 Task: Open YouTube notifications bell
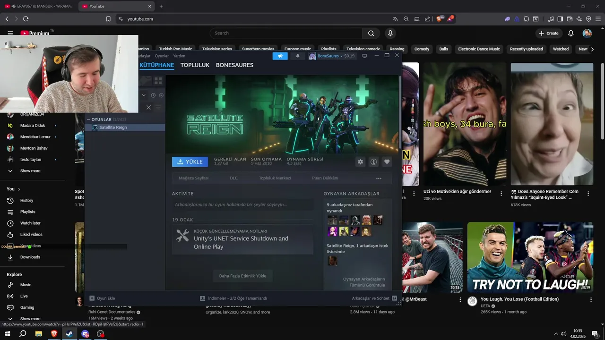pyautogui.click(x=571, y=33)
